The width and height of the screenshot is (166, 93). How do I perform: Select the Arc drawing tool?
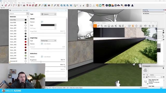pos(14,5)
